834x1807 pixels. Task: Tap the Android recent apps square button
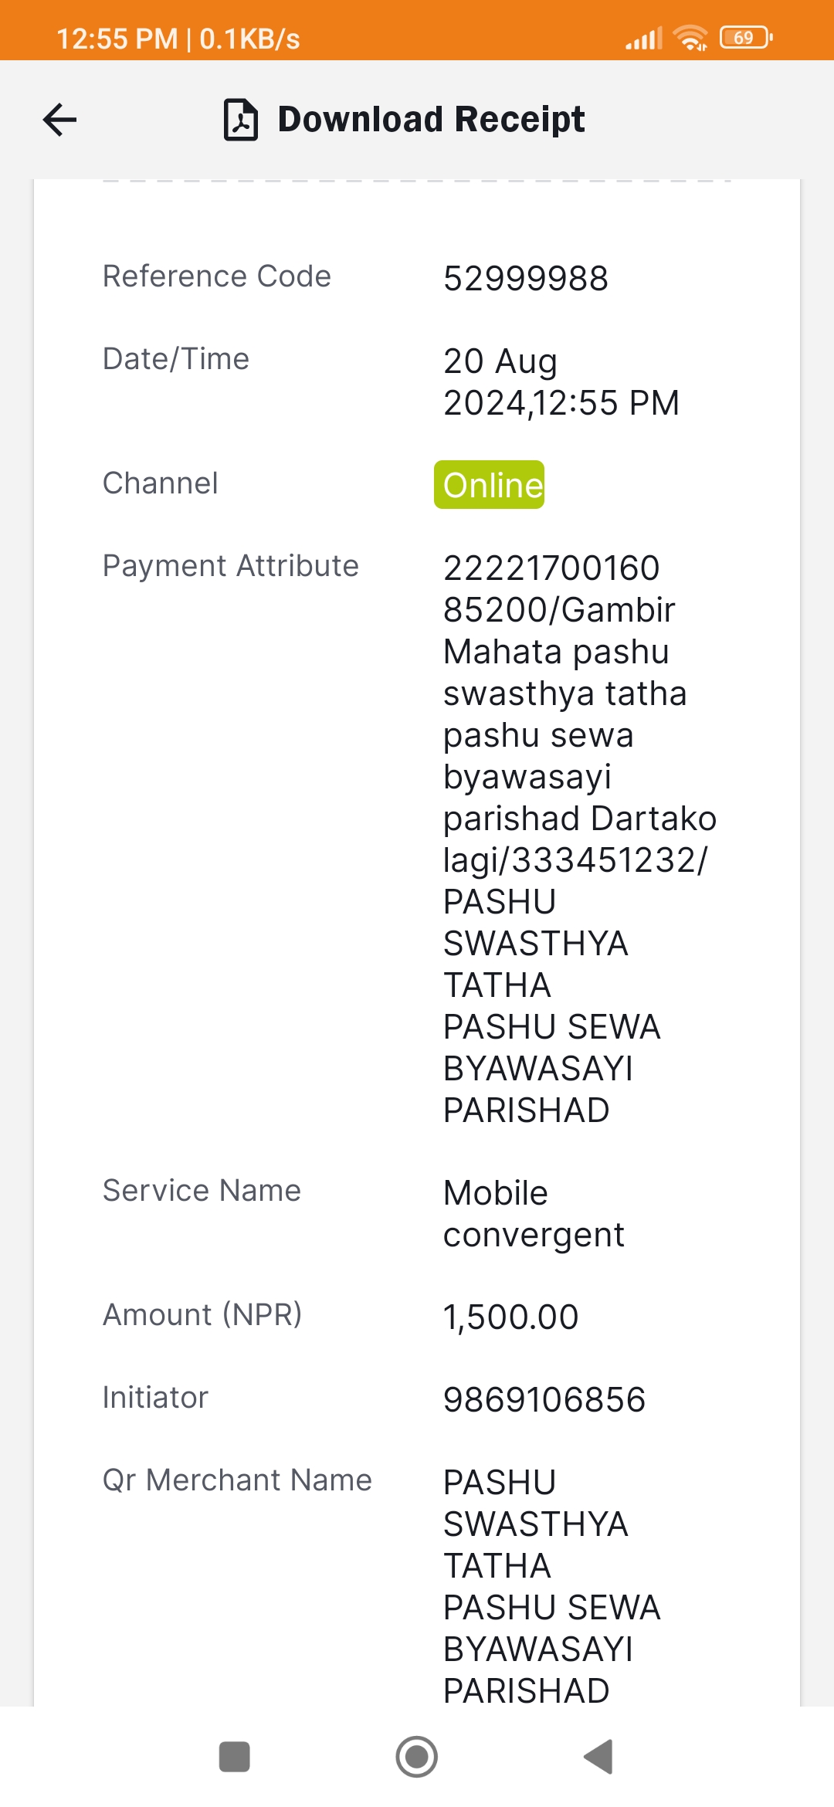pos(234,1757)
